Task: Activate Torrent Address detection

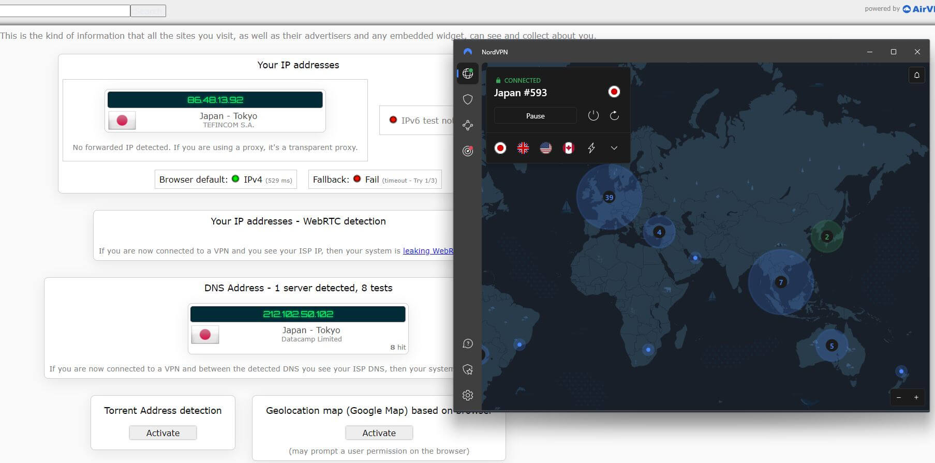Action: [163, 433]
